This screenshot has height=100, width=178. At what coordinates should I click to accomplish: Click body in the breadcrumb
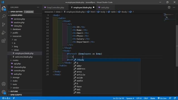[x=103, y=12]
